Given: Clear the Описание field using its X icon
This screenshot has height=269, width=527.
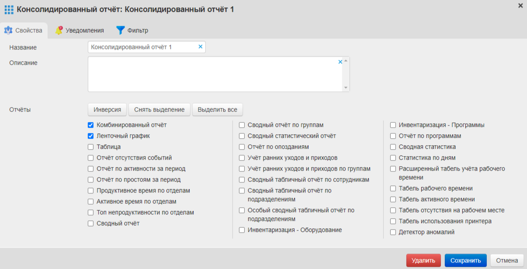Looking at the screenshot, I should click(340, 63).
